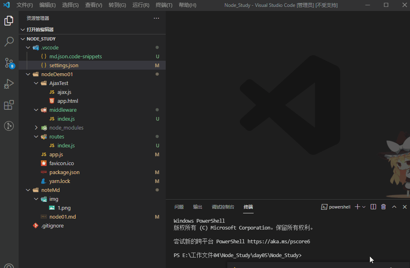Collapse the 打开的编辑器 section
410x268 pixels.
[23, 30]
